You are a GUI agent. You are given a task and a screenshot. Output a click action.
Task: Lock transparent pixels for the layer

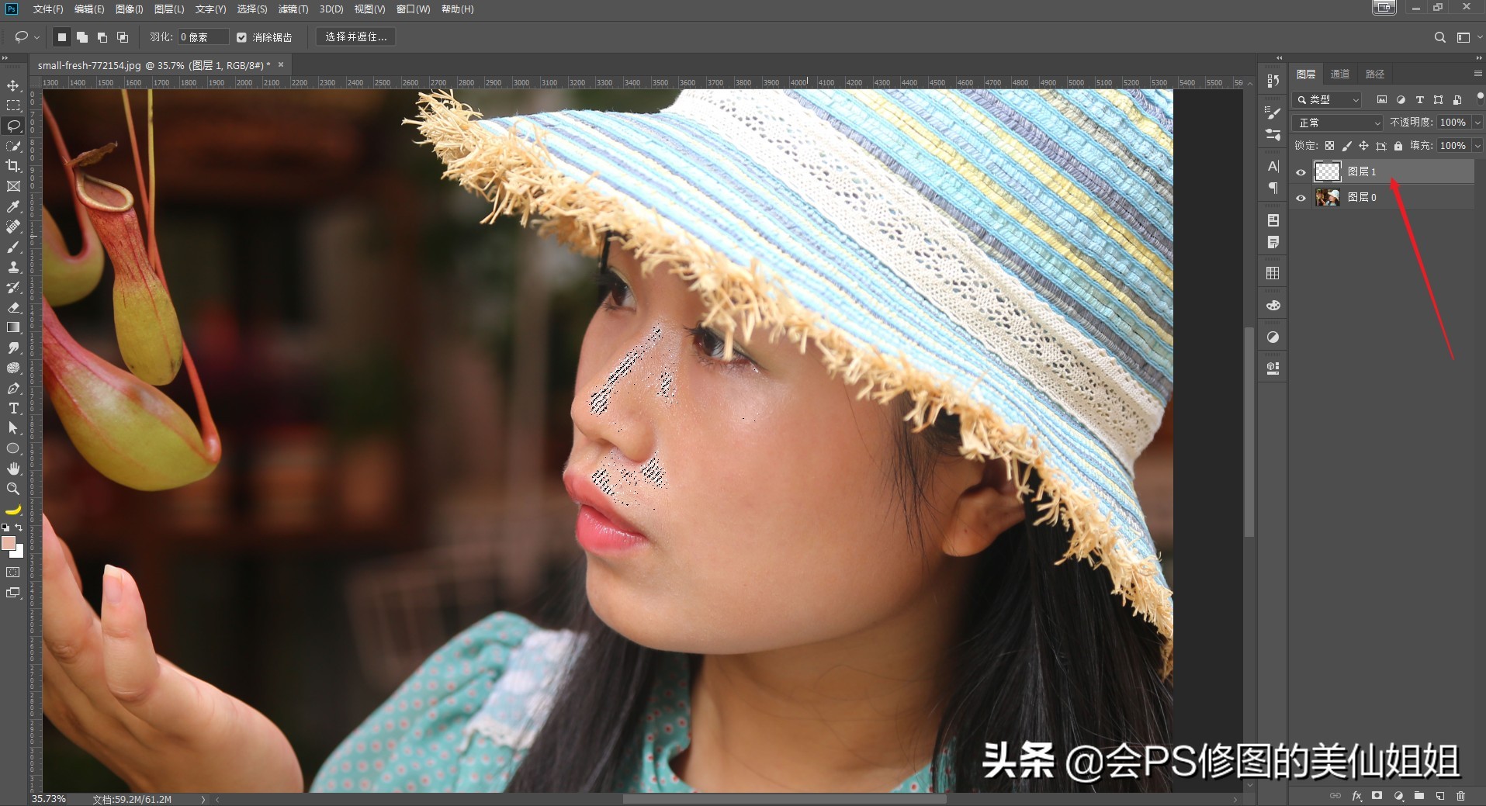tap(1330, 145)
